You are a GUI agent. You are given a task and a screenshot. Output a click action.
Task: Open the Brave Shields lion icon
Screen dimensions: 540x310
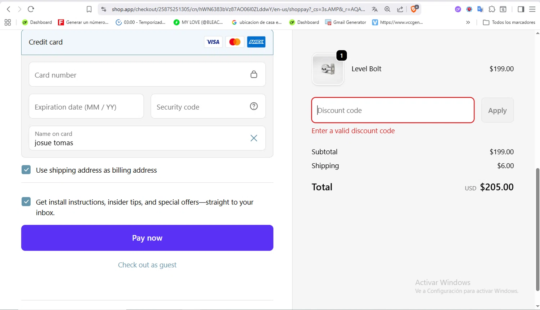click(x=414, y=9)
